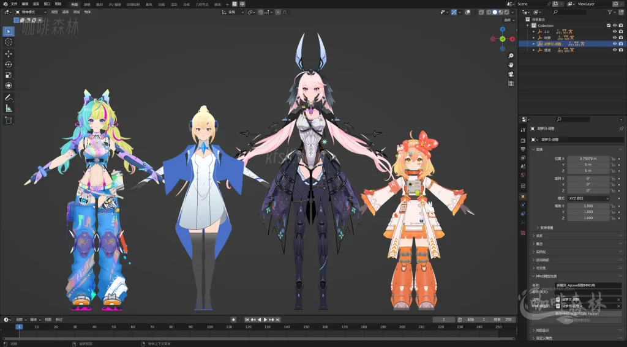The height and width of the screenshot is (347, 627).
Task: Open the Render properties tab
Action: pyautogui.click(x=523, y=140)
